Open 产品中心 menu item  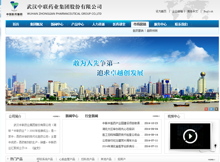click(78, 24)
